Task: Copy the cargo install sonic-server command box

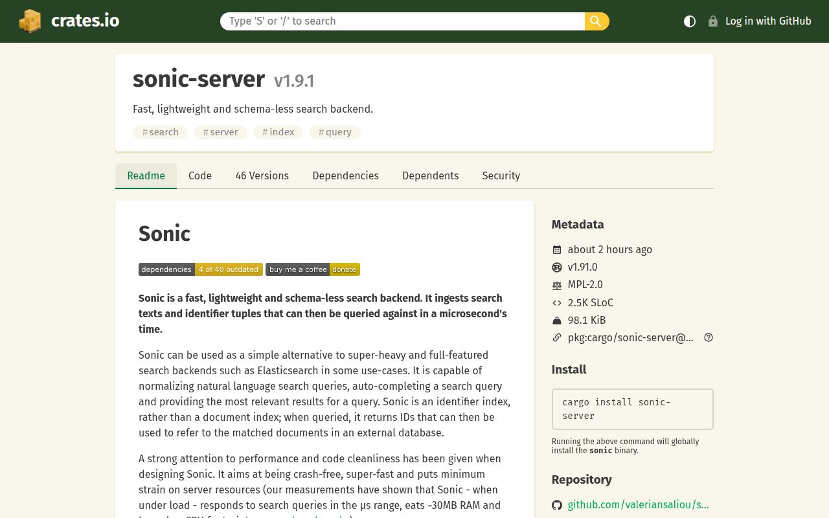Action: tap(632, 409)
